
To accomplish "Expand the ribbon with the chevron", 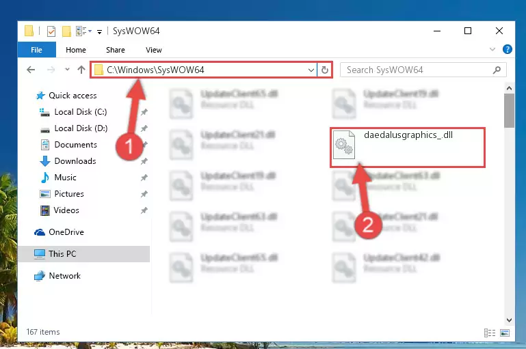I will (492, 50).
